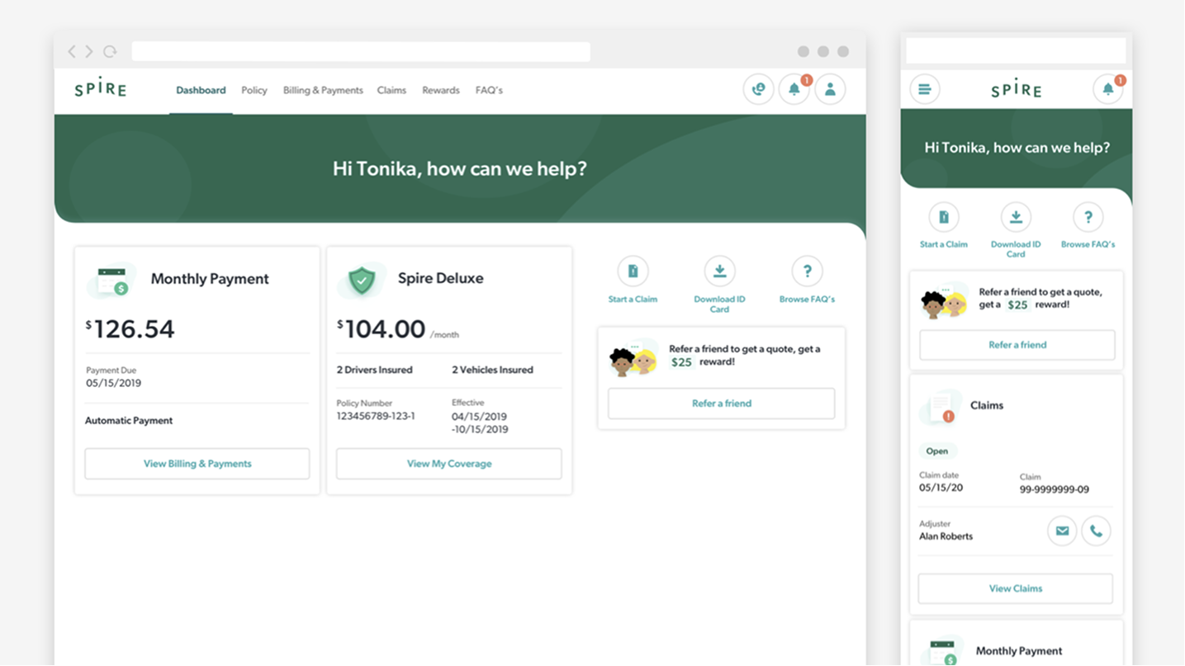Click the desktop Start a Claim icon
Viewport: 1185px width, 666px height.
633,271
